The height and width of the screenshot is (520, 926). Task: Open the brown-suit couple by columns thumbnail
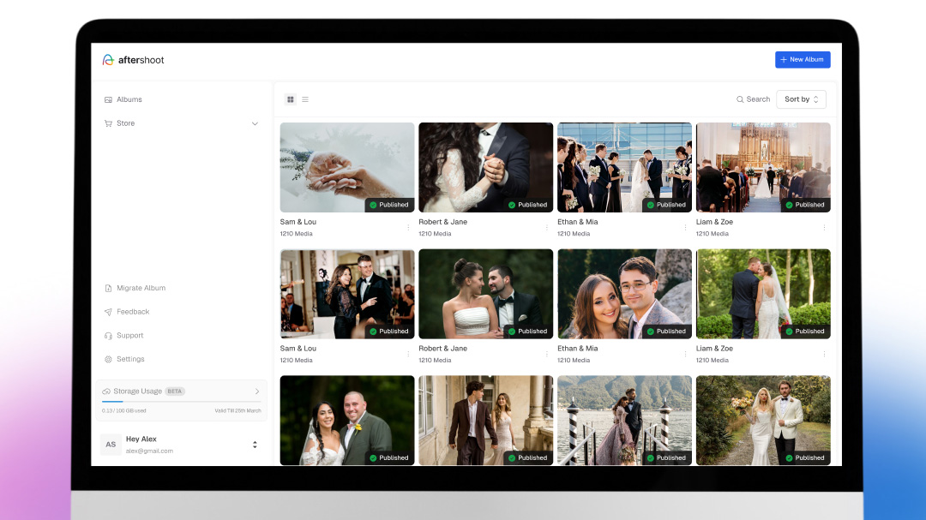point(486,421)
